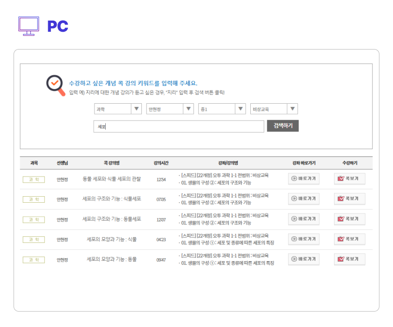
Task: Expand the 중1 grade dropdown
Action: coord(222,109)
